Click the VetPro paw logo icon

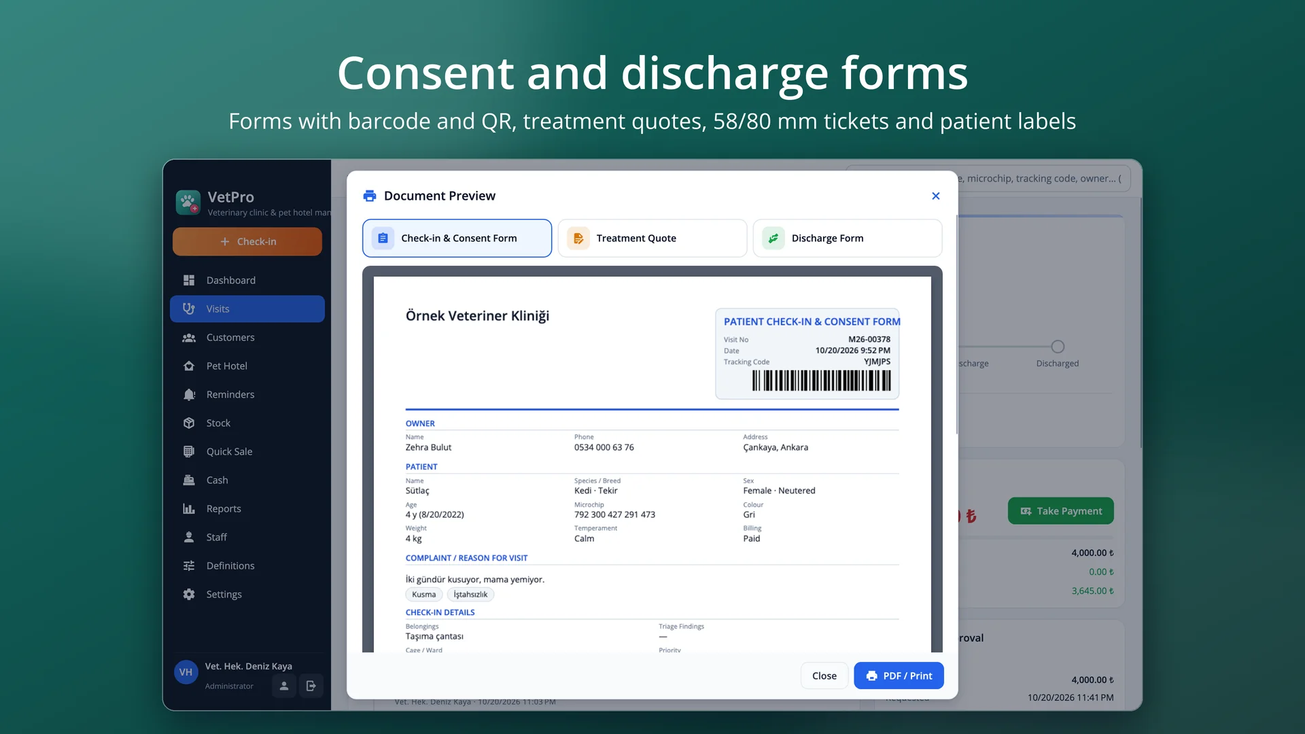tap(188, 203)
